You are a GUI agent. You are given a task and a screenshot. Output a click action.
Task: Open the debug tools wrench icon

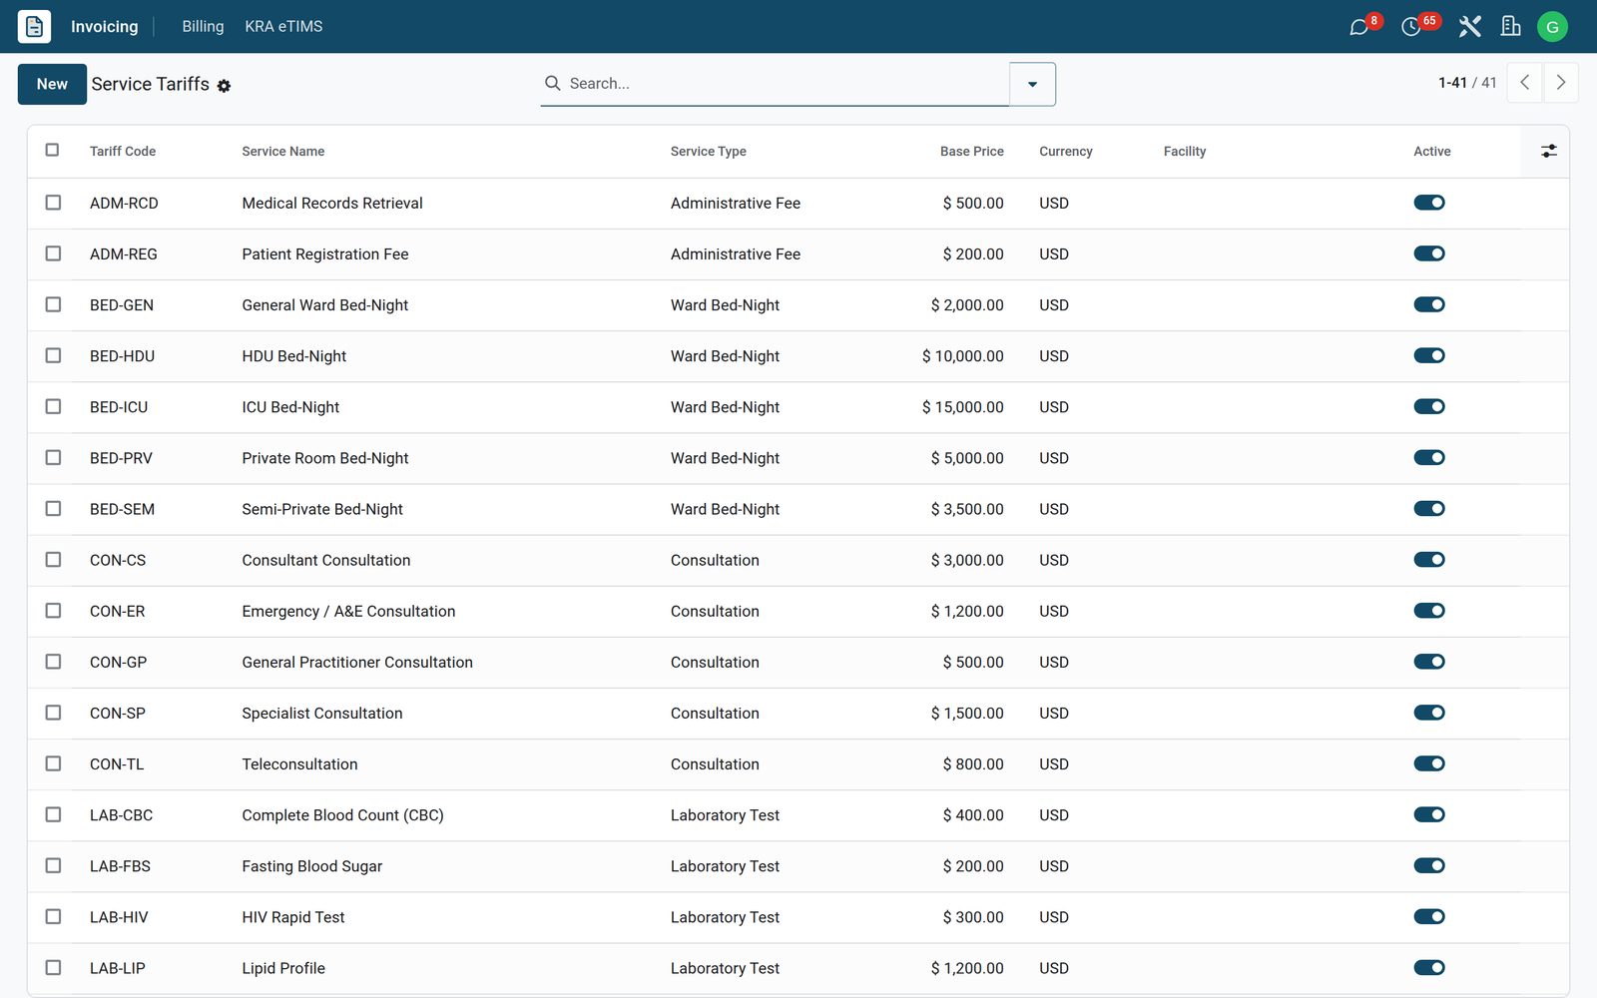(1469, 27)
